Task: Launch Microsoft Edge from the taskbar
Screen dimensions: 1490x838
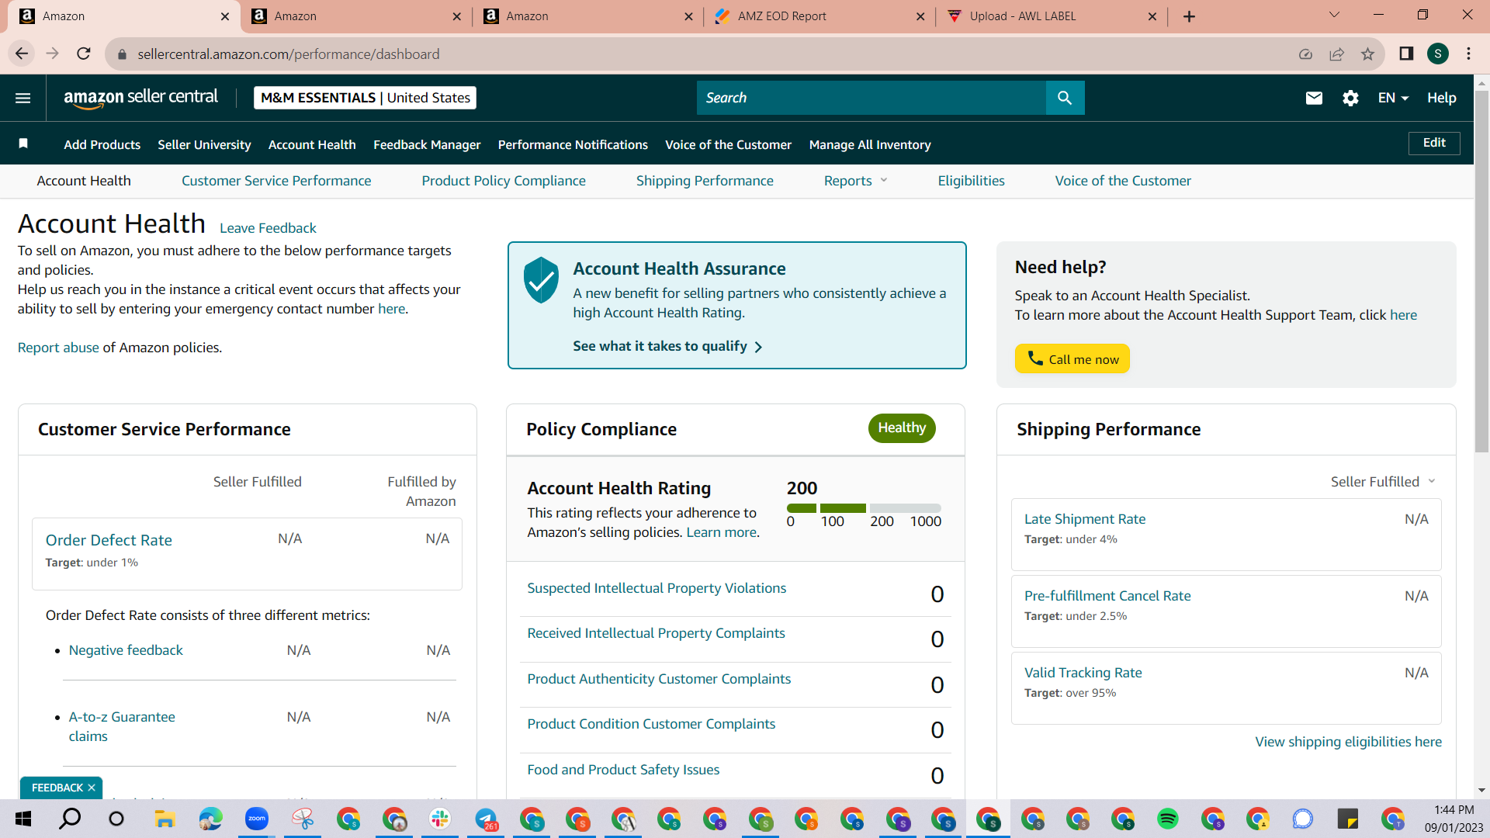Action: click(210, 819)
